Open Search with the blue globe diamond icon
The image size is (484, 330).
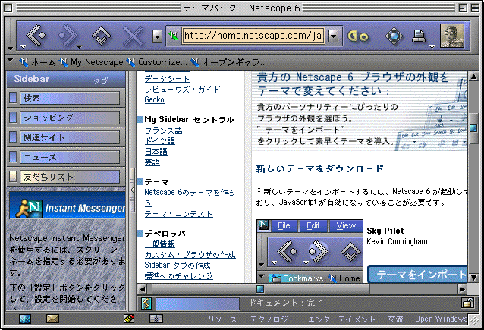(394, 36)
